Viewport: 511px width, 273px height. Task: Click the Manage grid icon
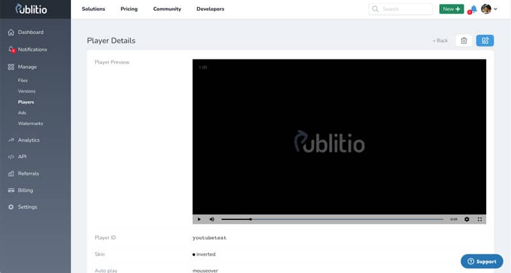[x=11, y=67]
